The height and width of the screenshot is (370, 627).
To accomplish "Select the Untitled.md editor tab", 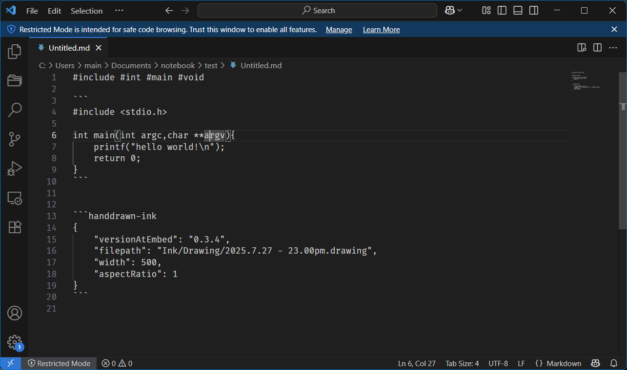I will 68,48.
